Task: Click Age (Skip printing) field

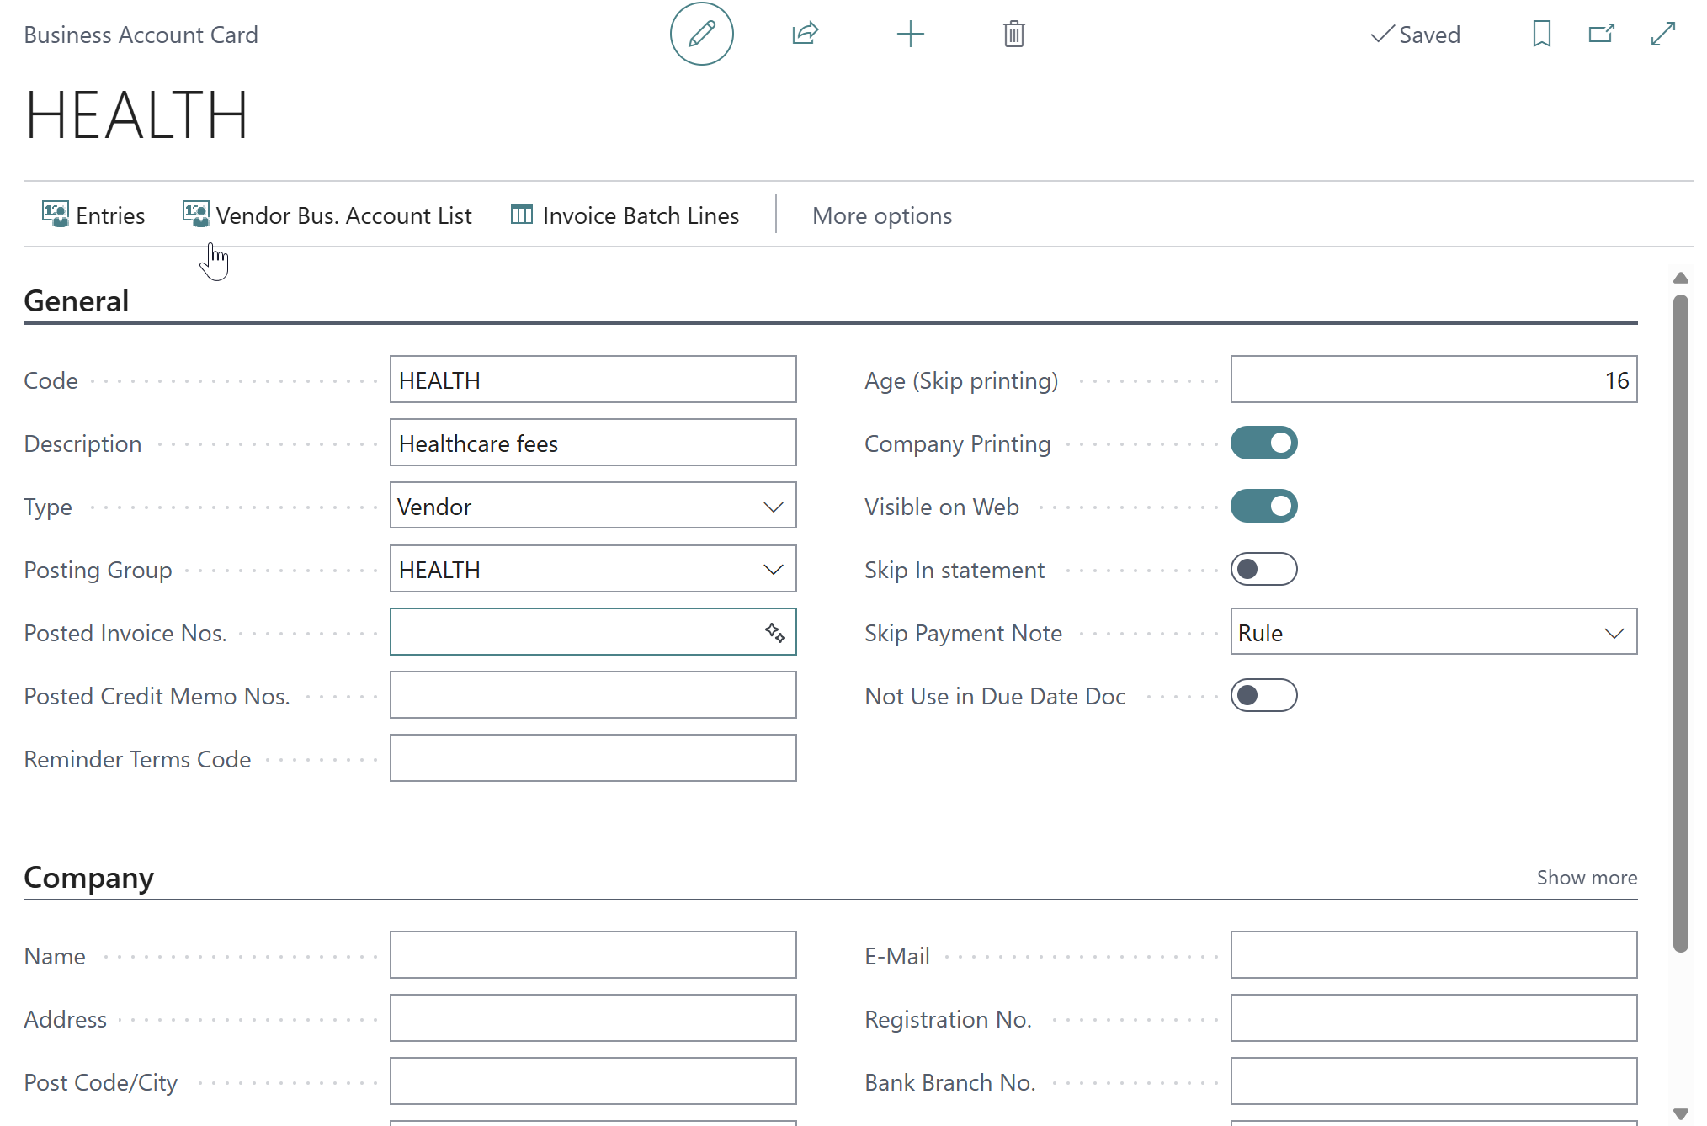Action: [1434, 380]
